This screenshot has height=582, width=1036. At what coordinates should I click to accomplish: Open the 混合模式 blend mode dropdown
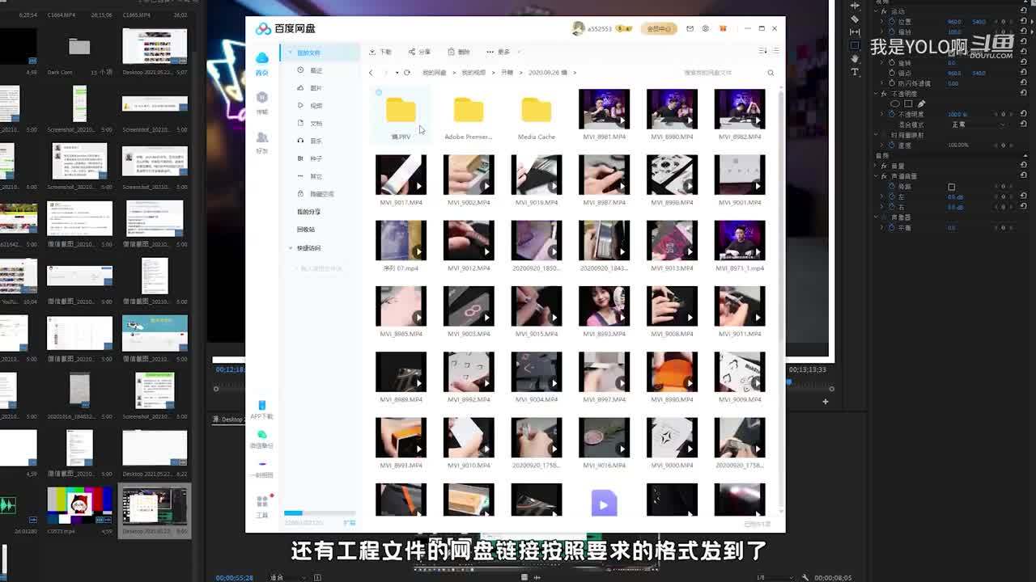[978, 124]
